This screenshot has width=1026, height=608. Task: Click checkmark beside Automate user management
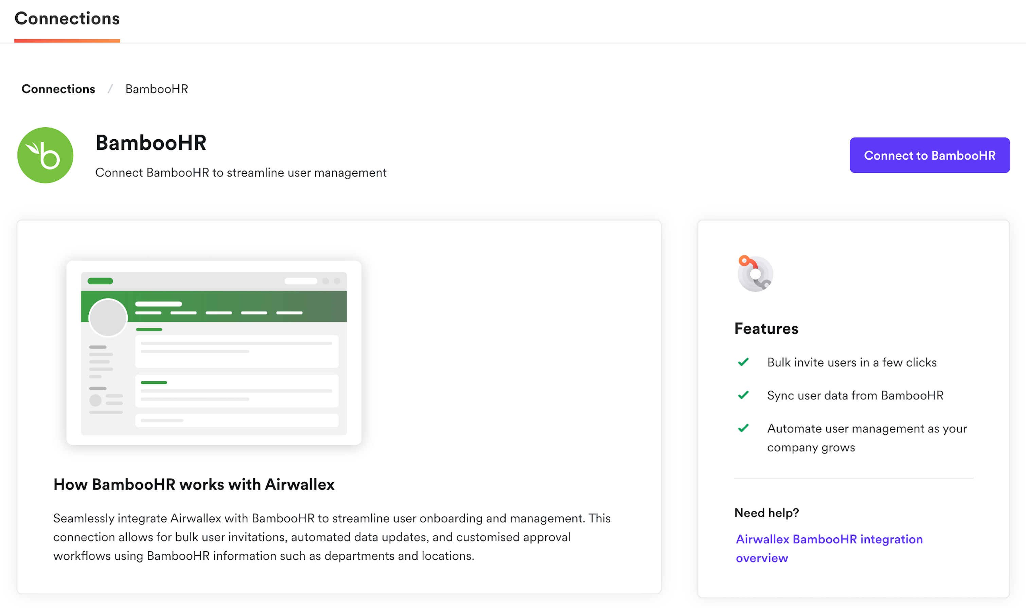[x=743, y=429]
